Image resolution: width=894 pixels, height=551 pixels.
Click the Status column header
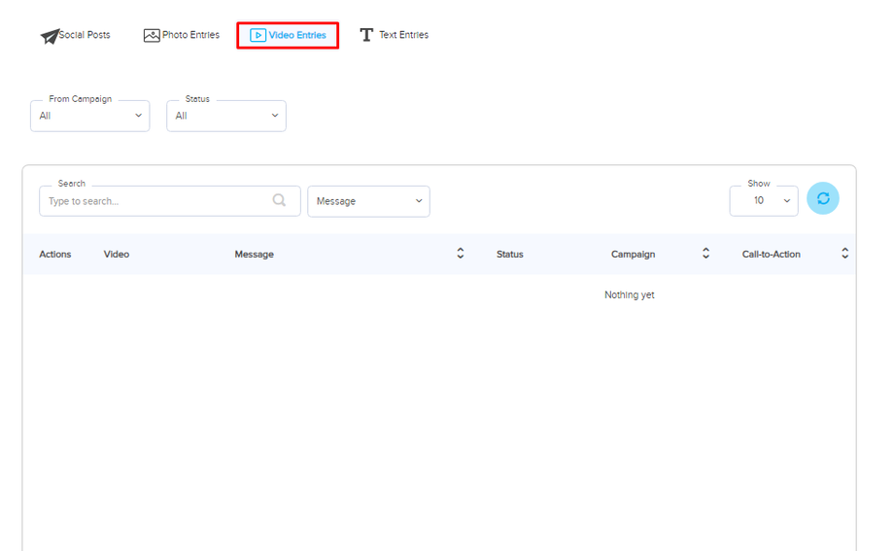point(509,255)
